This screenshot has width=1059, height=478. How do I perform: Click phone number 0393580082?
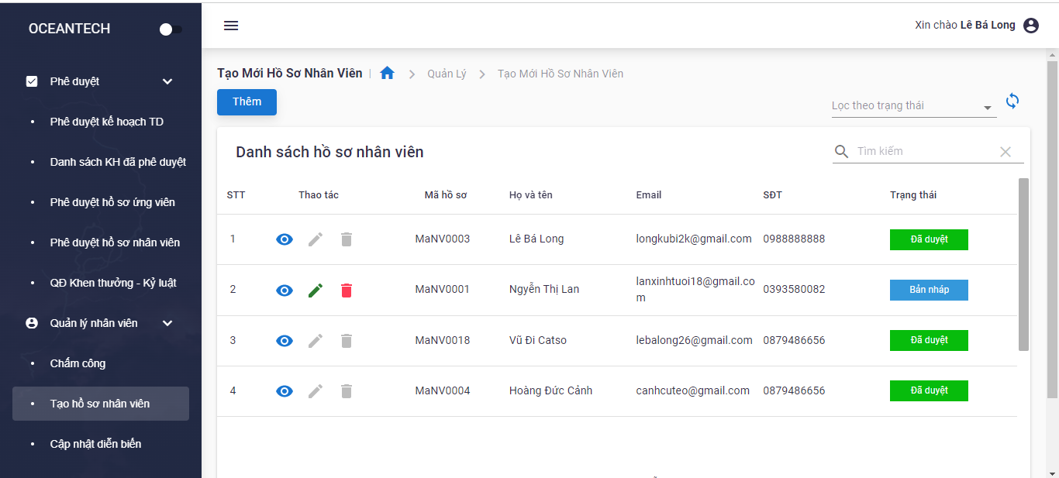click(794, 289)
